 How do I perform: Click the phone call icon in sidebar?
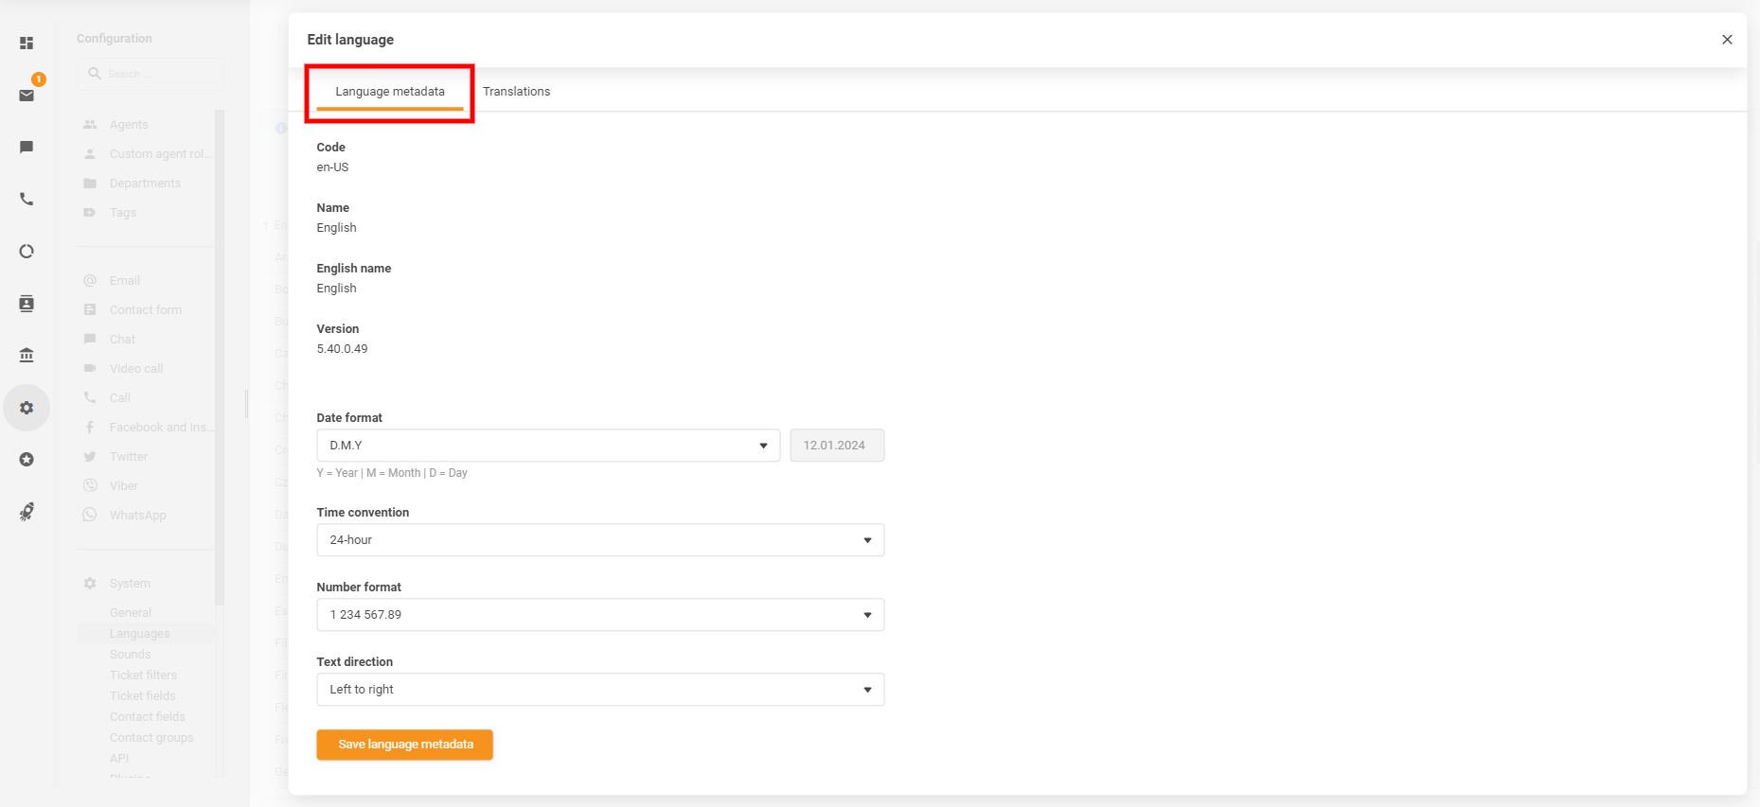pyautogui.click(x=27, y=199)
